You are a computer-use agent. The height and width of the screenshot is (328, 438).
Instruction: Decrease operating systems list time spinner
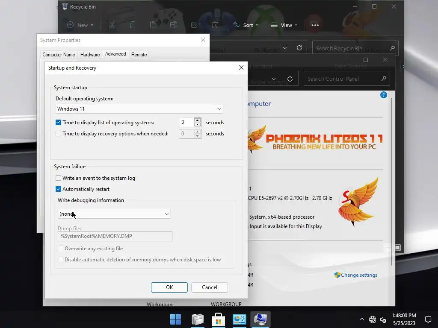click(x=198, y=125)
